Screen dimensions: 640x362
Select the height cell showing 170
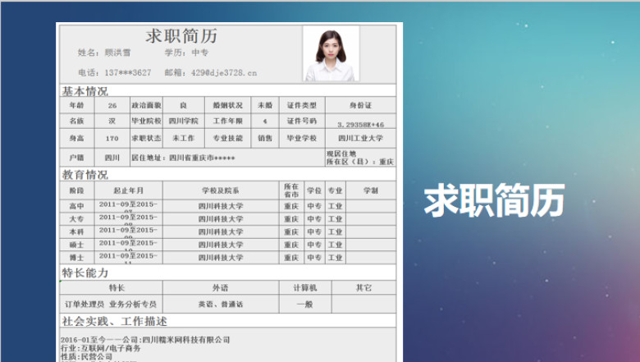tap(112, 139)
